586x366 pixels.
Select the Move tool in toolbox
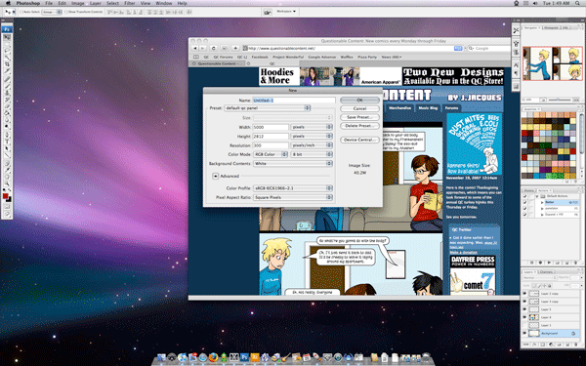[x=7, y=38]
